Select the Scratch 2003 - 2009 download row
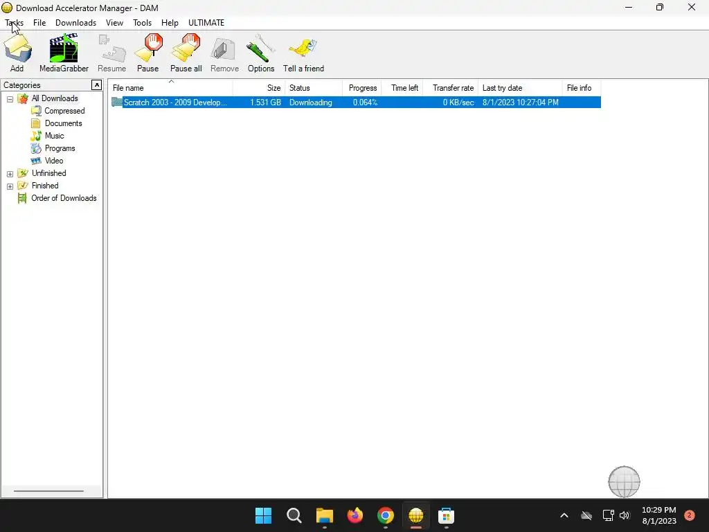Viewport: 709px width, 532px height. tap(356, 103)
